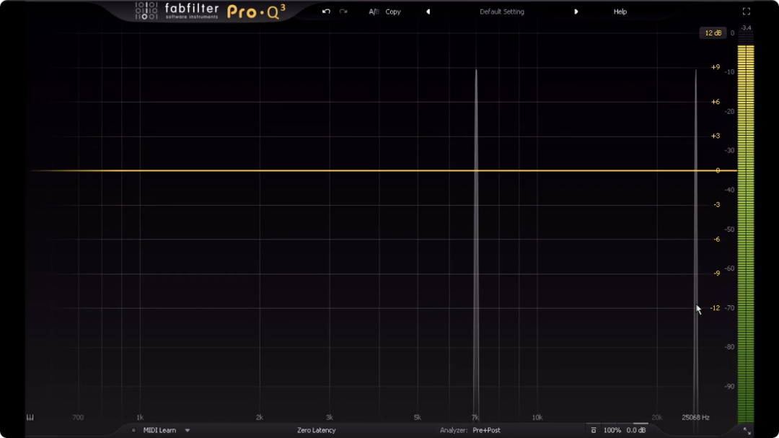Click the 100% gain scale value

click(612, 430)
